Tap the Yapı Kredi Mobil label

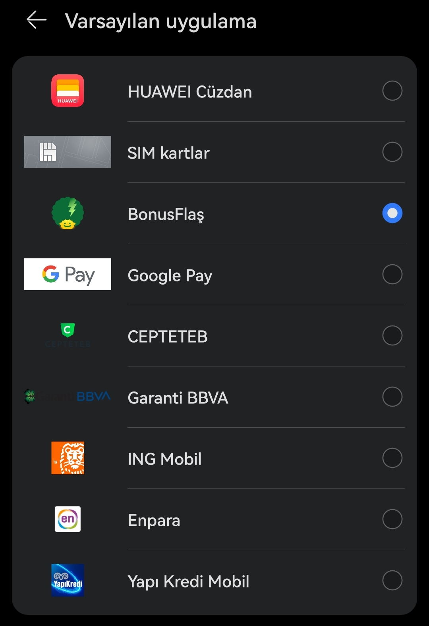pos(189,581)
